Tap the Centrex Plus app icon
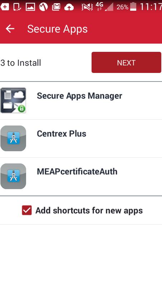The width and height of the screenshot is (162, 286). click(x=13, y=138)
